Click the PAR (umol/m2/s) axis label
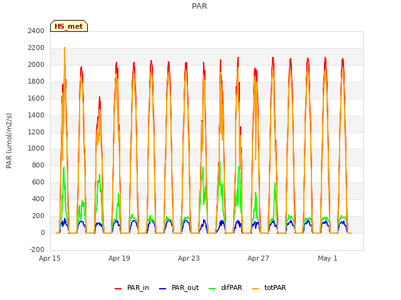The height and width of the screenshot is (300, 401). (x=9, y=141)
